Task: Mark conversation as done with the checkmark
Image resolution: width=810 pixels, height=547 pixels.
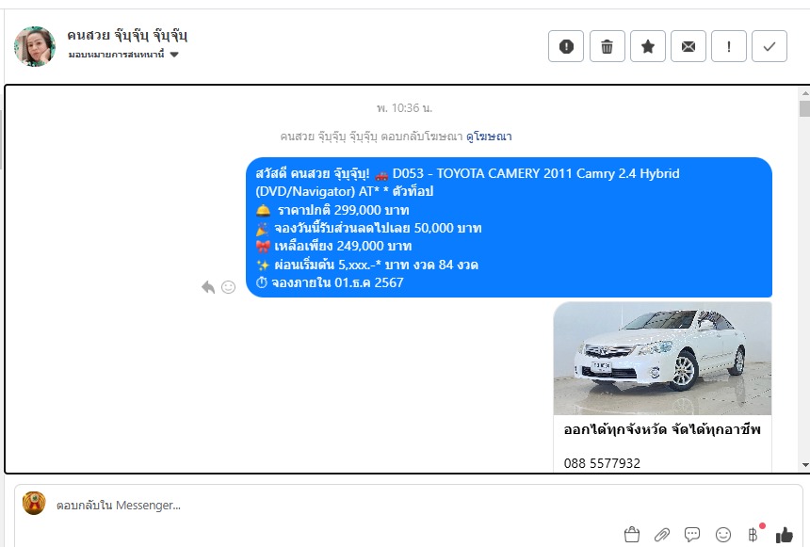Action: (769, 46)
